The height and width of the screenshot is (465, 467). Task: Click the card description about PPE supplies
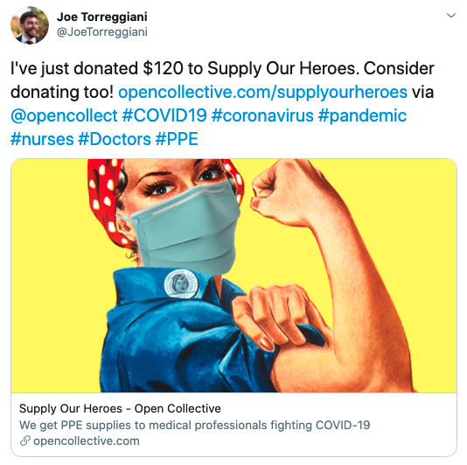[x=194, y=425]
